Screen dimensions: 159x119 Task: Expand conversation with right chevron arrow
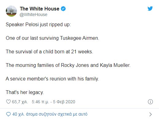pyautogui.click(x=150, y=114)
